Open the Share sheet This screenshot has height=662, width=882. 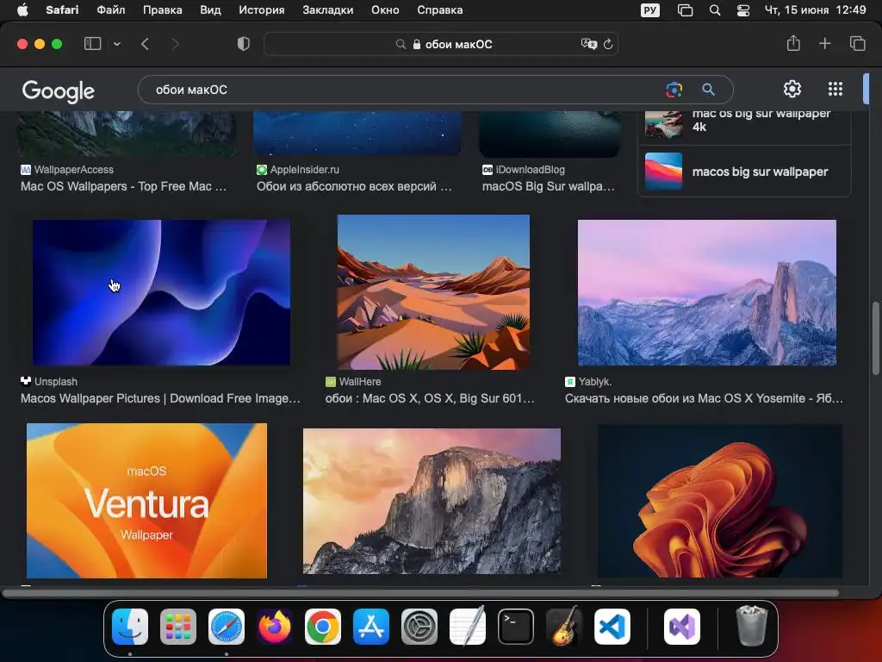(x=793, y=43)
